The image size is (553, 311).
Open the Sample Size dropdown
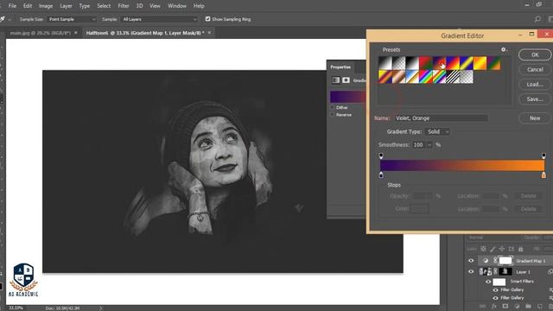click(x=72, y=19)
